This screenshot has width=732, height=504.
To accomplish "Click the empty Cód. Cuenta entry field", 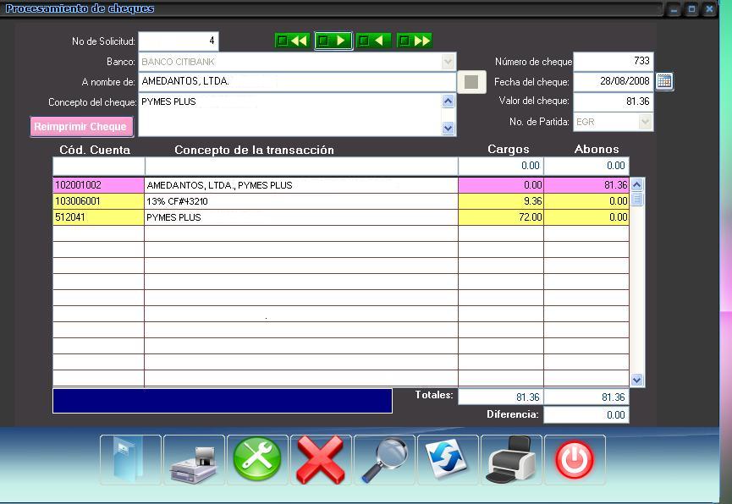I will click(98, 166).
